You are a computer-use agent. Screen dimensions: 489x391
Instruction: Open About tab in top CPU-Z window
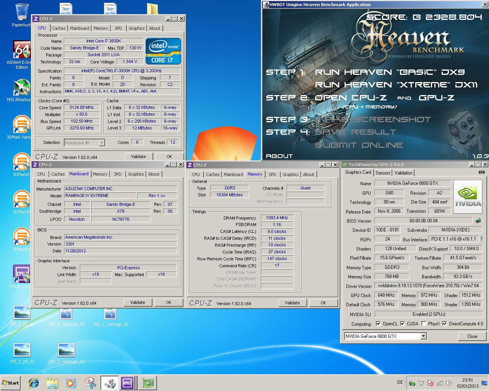click(155, 28)
